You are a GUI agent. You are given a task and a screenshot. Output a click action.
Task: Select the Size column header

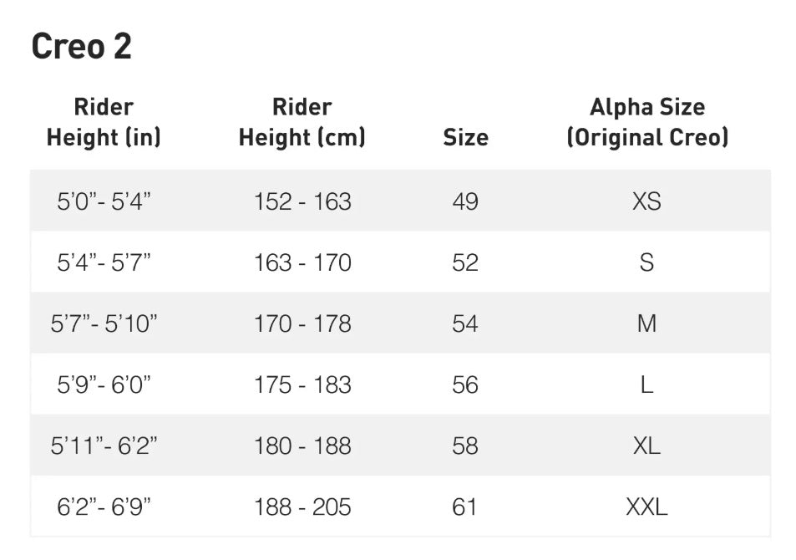click(465, 137)
